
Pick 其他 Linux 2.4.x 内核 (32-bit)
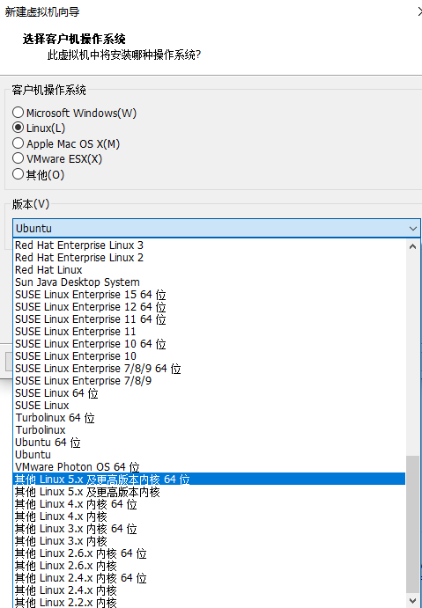coord(209,590)
